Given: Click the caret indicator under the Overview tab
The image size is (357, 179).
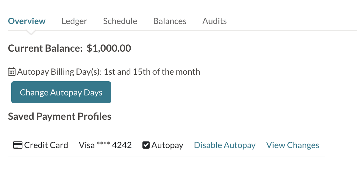Looking at the screenshot, I should tap(31, 32).
